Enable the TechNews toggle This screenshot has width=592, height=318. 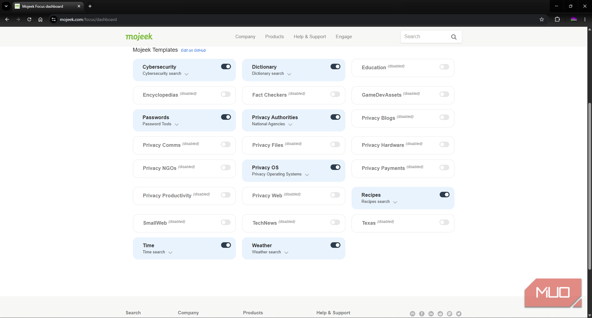[x=335, y=222]
